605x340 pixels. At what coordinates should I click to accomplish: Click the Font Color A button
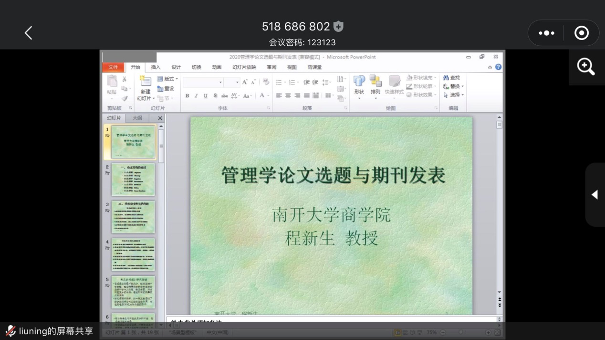click(262, 96)
